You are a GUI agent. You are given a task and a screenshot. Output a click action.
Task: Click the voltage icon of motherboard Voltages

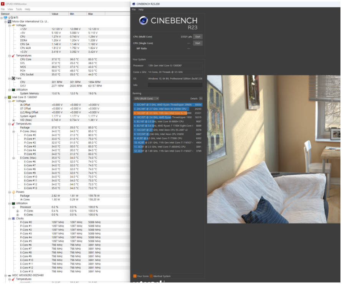point(13,25)
